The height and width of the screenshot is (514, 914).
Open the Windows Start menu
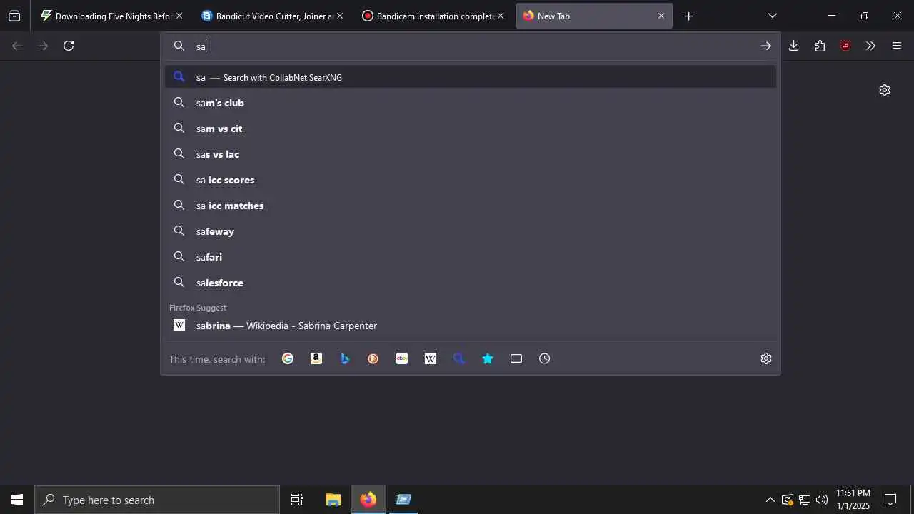[x=17, y=500]
